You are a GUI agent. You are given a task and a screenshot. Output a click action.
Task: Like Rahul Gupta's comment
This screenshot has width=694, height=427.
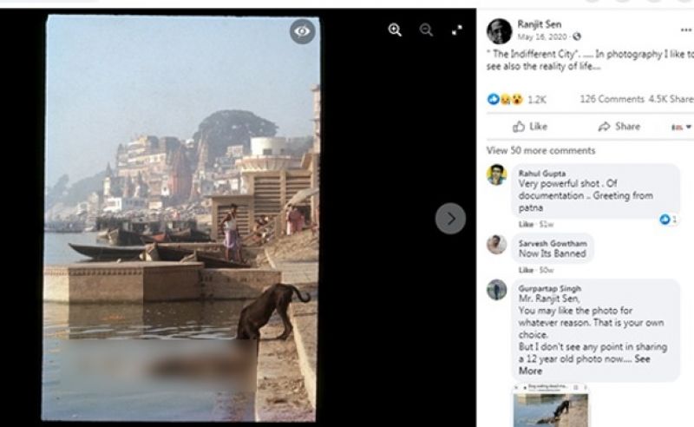click(526, 224)
